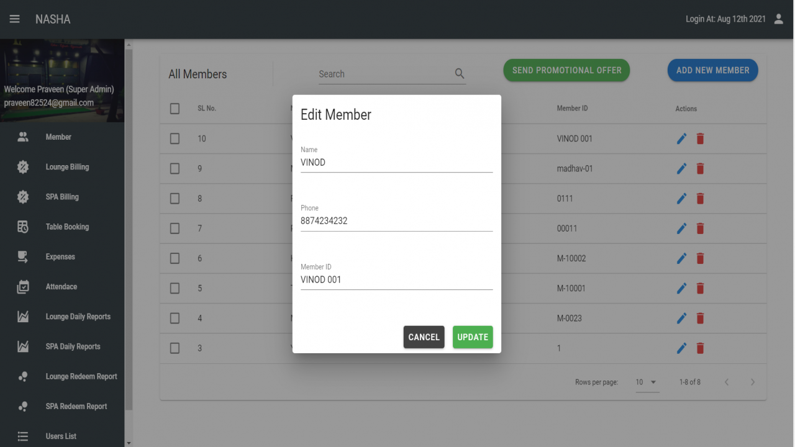This screenshot has width=795, height=447.
Task: Click the sidebar scroll up arrow
Action: coord(129,45)
